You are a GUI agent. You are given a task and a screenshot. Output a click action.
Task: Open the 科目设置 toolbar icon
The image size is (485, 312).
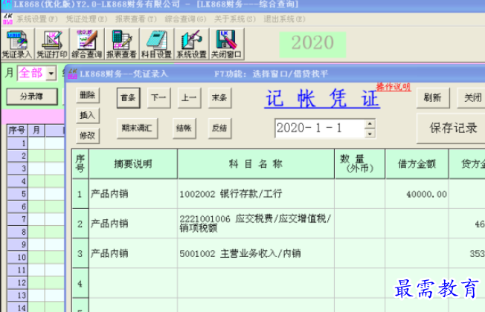[x=157, y=44]
